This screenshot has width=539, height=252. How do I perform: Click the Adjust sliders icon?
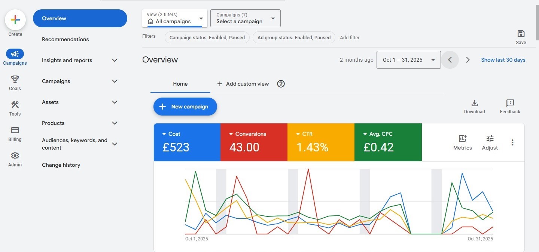tap(490, 139)
